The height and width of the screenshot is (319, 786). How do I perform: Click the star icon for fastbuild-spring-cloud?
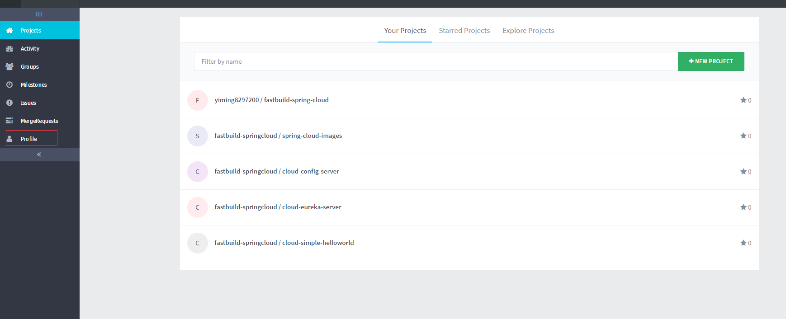743,100
